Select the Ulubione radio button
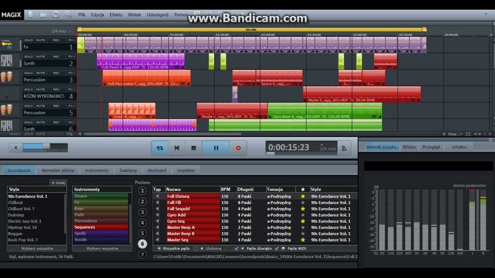The height and width of the screenshot is (278, 495). (x=196, y=248)
